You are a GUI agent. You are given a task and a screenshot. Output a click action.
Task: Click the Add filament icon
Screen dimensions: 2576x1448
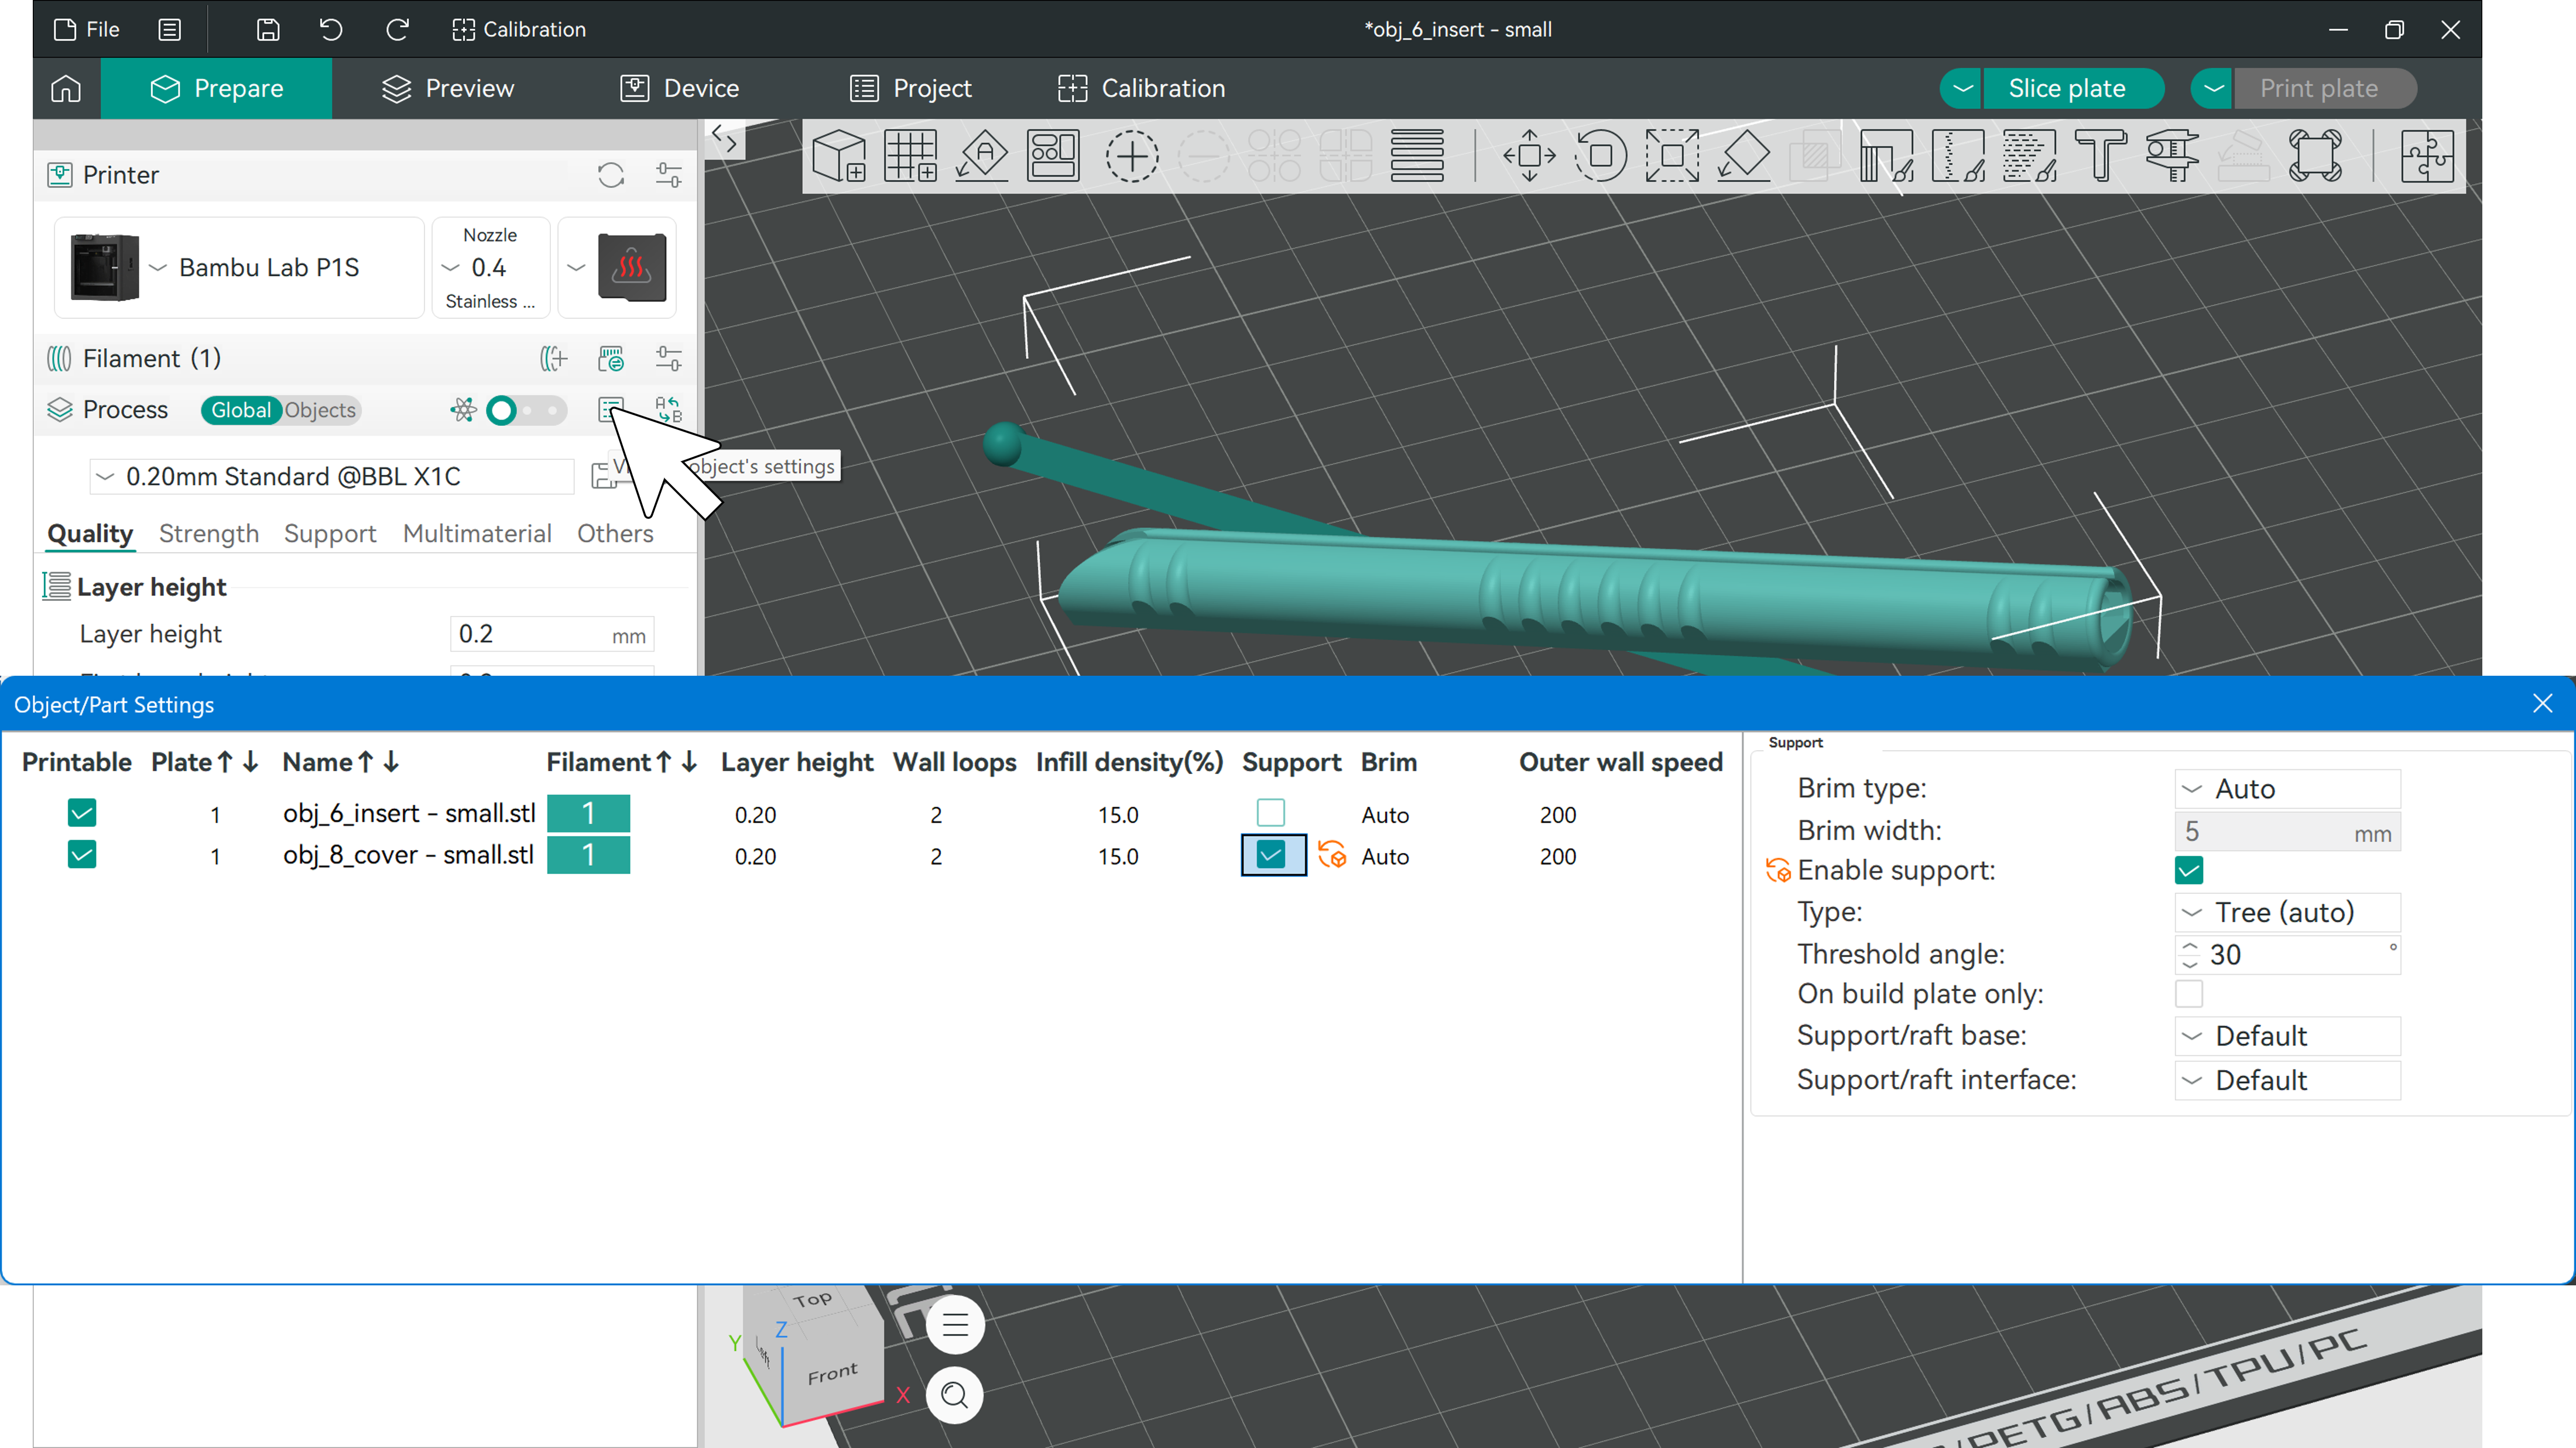coord(553,357)
